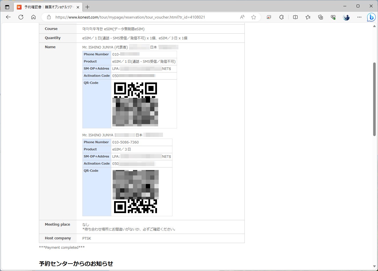The image size is (378, 271).
Task: Open Copilot with the Bing icon
Action: pyautogui.click(x=371, y=17)
